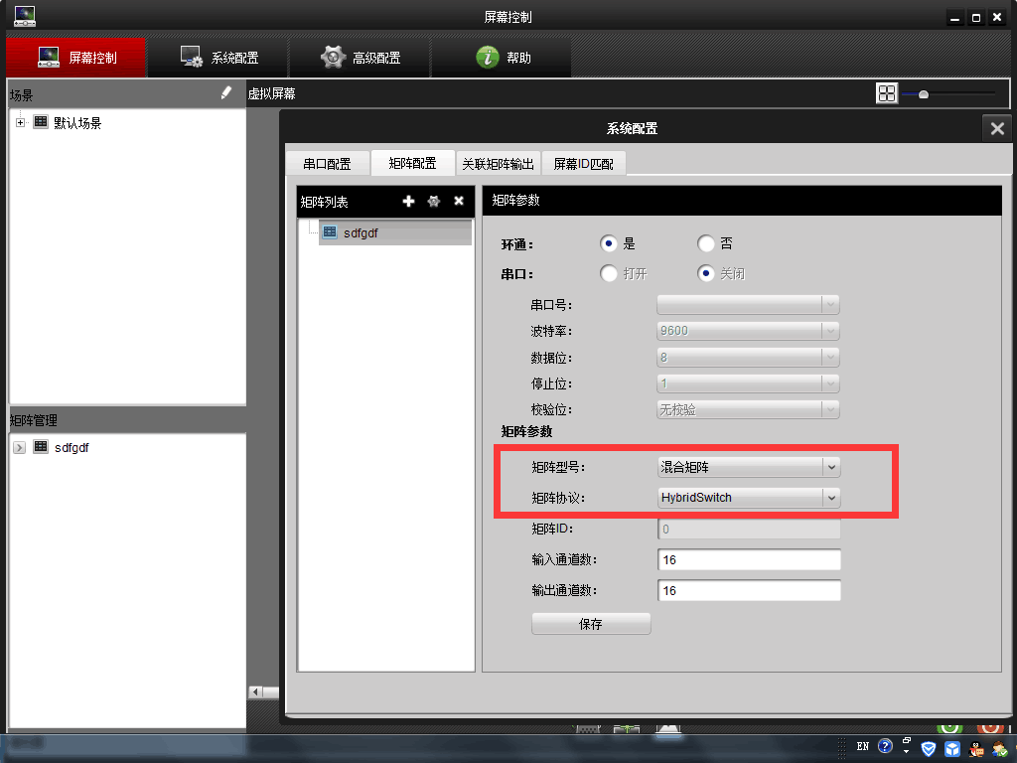Select 是 radio button for 环通
Viewport: 1017px width, 763px height.
[x=609, y=243]
